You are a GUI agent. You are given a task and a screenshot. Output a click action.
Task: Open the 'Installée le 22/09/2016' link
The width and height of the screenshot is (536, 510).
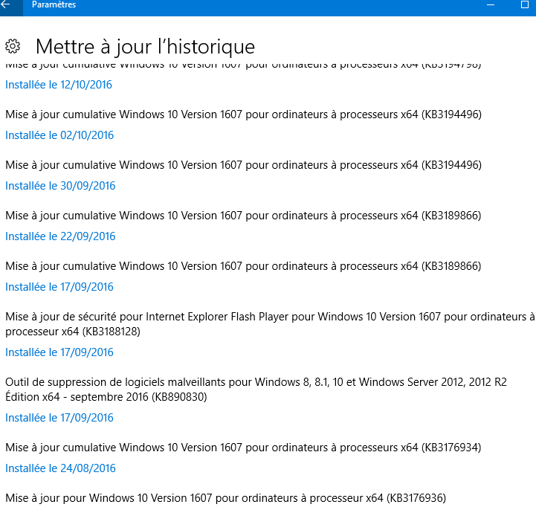60,236
